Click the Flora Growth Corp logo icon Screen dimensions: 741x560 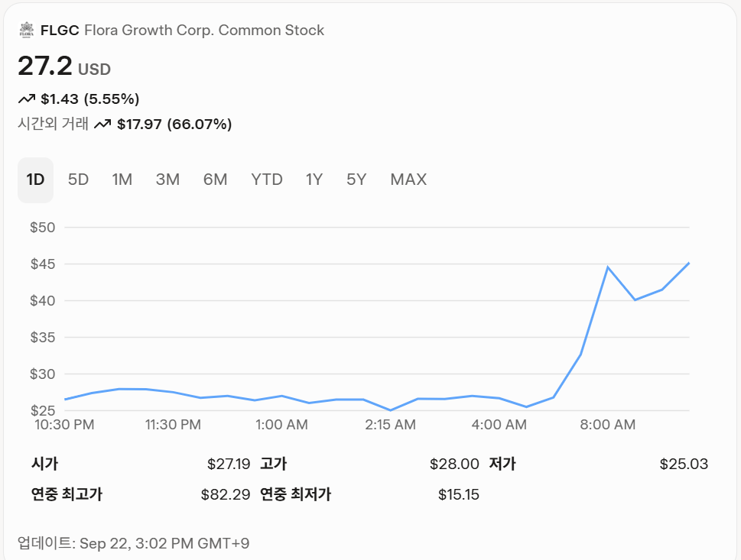tap(27, 30)
